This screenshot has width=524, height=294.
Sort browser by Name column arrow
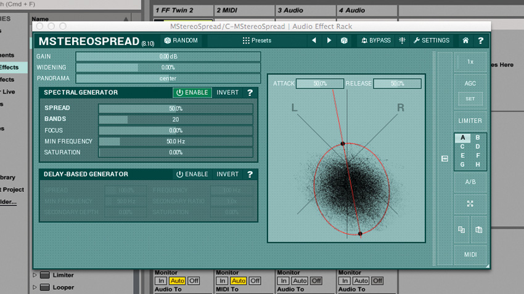pos(126,19)
